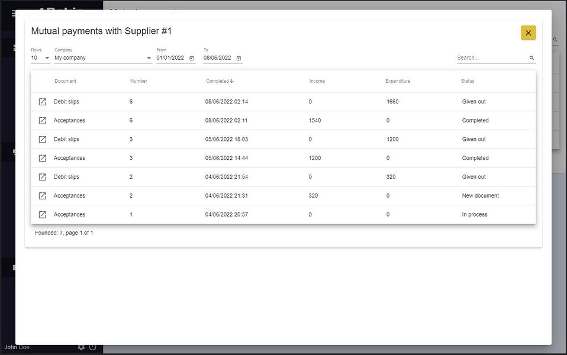Sort by the Income column header

point(317,81)
